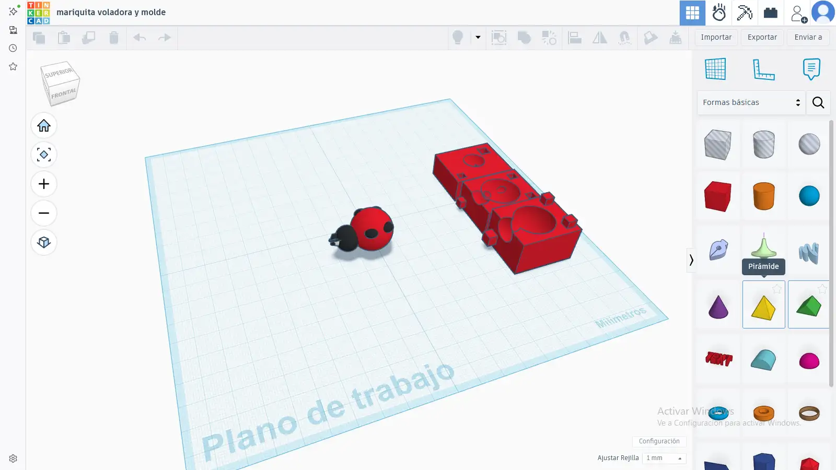The image size is (836, 470).
Task: Open the Ajustar Rejilla 1 mm dropdown
Action: coord(664,458)
